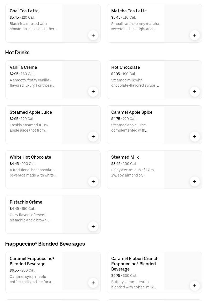This screenshot has width=211, height=301.
Task: Add Pistachio Crème using plus icon
Action: tap(93, 226)
